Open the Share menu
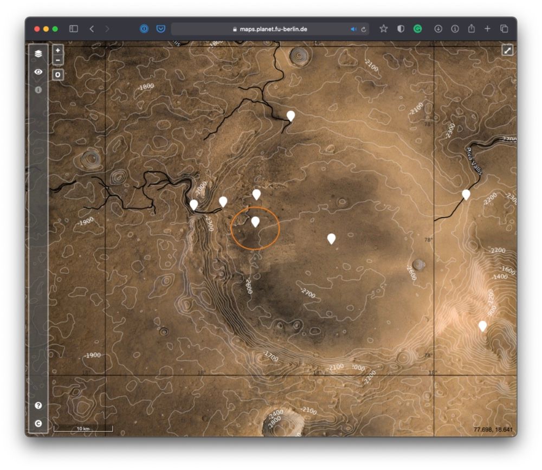The height and width of the screenshot is (470, 542). [471, 29]
